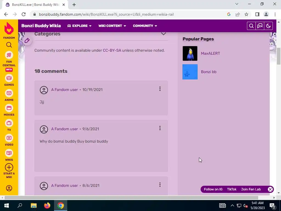Viewport: 281px width, 211px height.
Task: Open the Bonzi Buddy Wikia title link
Action: pos(41,26)
